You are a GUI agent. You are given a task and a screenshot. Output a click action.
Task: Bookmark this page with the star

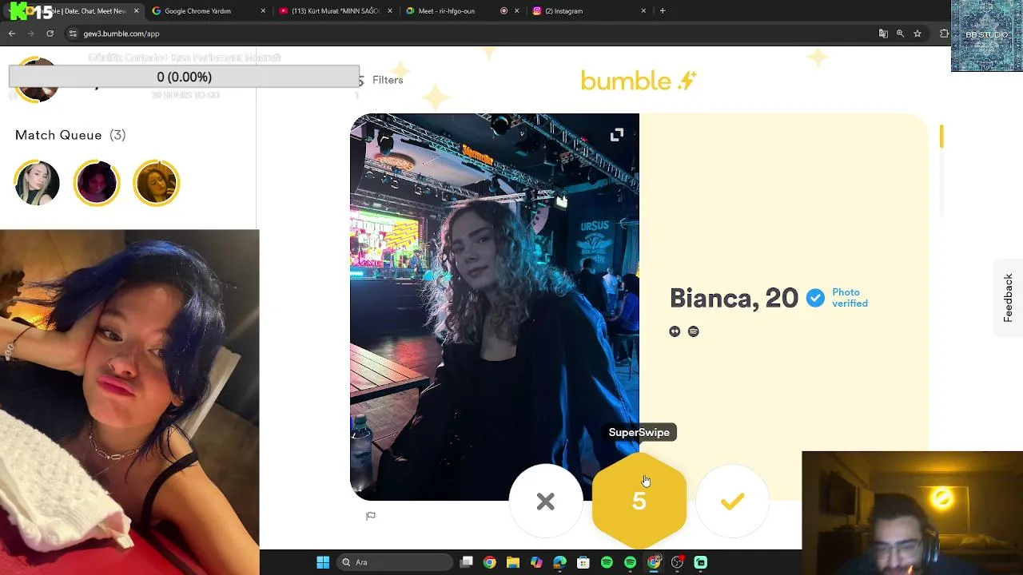click(918, 34)
